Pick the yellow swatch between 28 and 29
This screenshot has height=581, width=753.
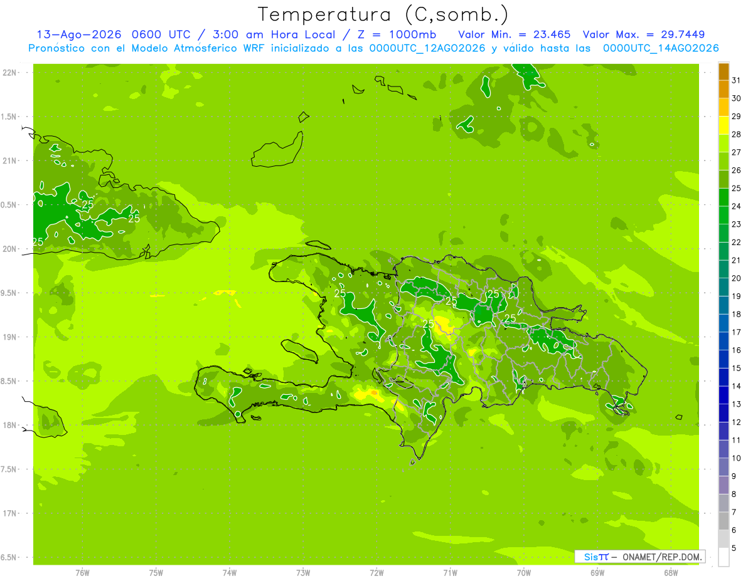pos(724,125)
